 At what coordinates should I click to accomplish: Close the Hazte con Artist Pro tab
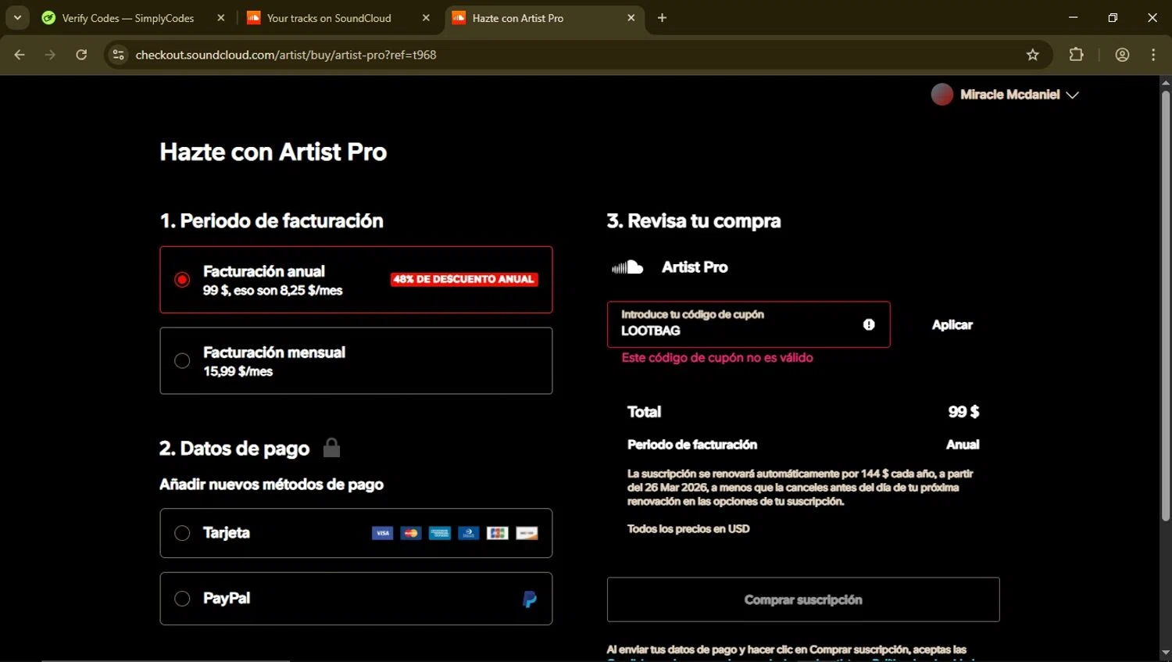click(x=631, y=17)
